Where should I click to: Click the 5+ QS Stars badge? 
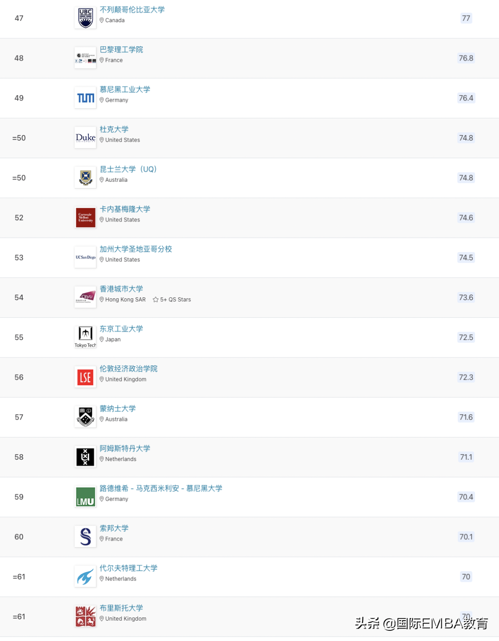coord(172,300)
